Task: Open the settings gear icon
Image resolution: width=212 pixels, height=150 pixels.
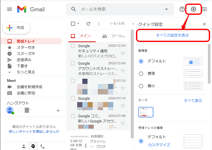Action: pos(194,9)
